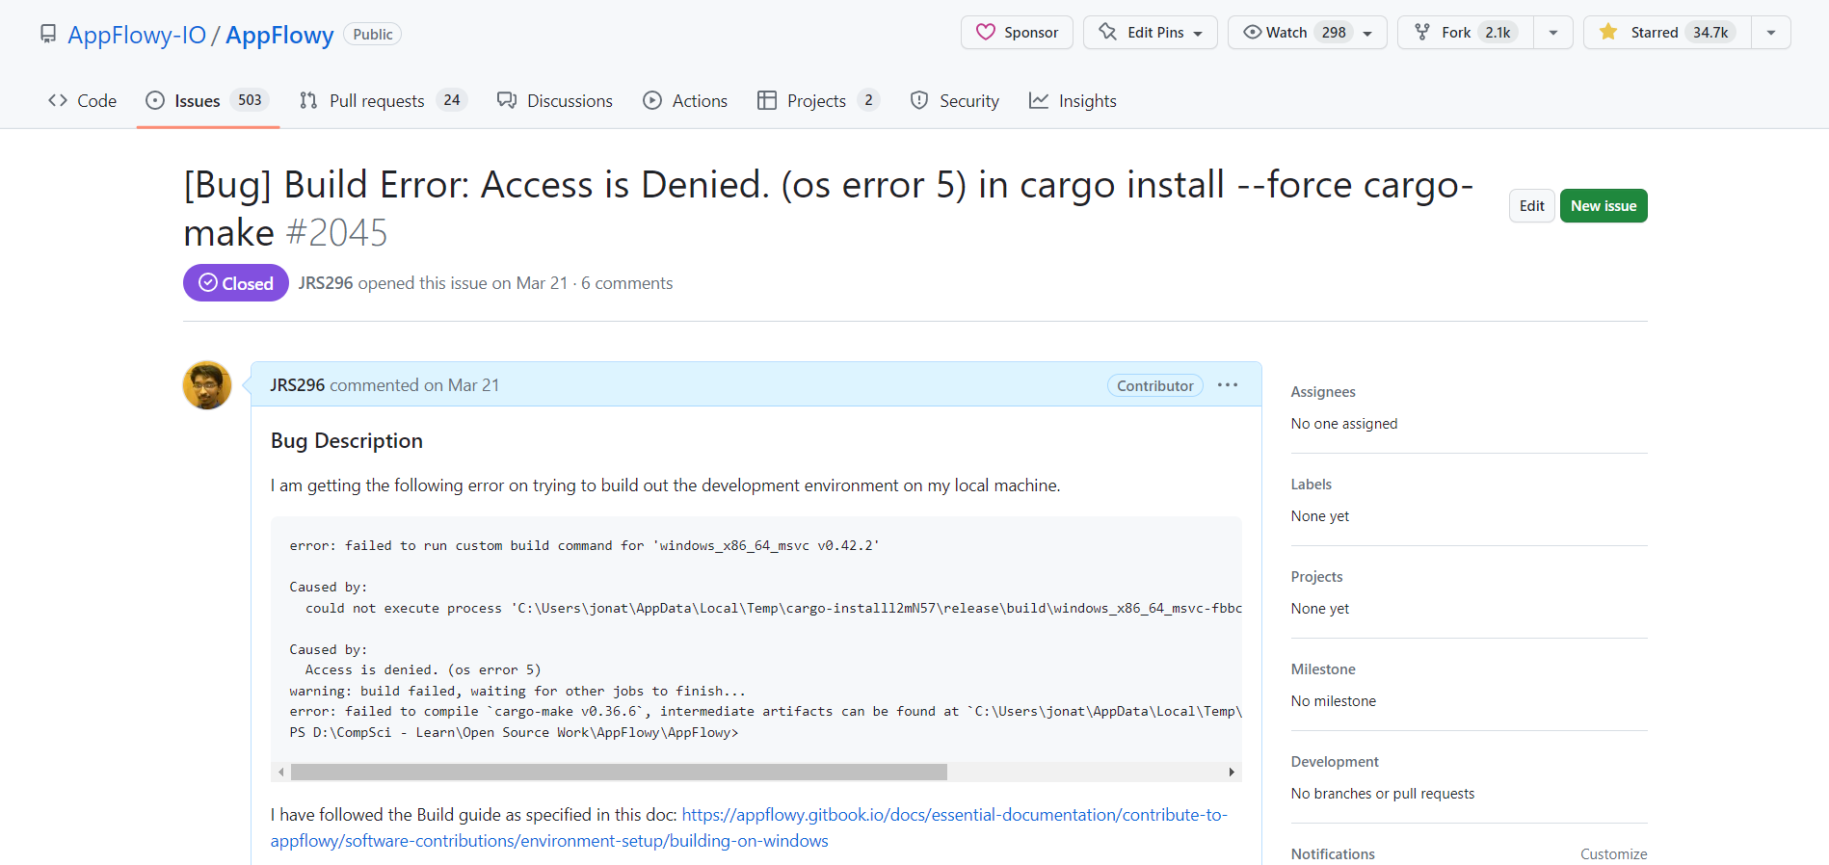Screen dimensions: 1829x865
Task: Open the Projects tab
Action: (818, 100)
